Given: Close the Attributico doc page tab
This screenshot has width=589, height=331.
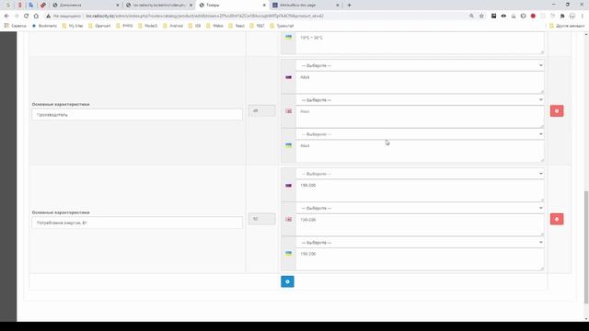Looking at the screenshot, I should point(338,6).
